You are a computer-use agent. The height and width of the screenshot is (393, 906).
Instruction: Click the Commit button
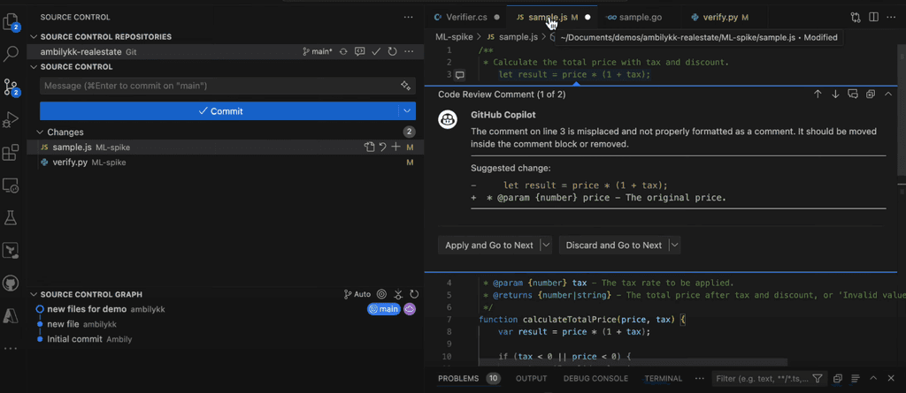[x=219, y=110]
